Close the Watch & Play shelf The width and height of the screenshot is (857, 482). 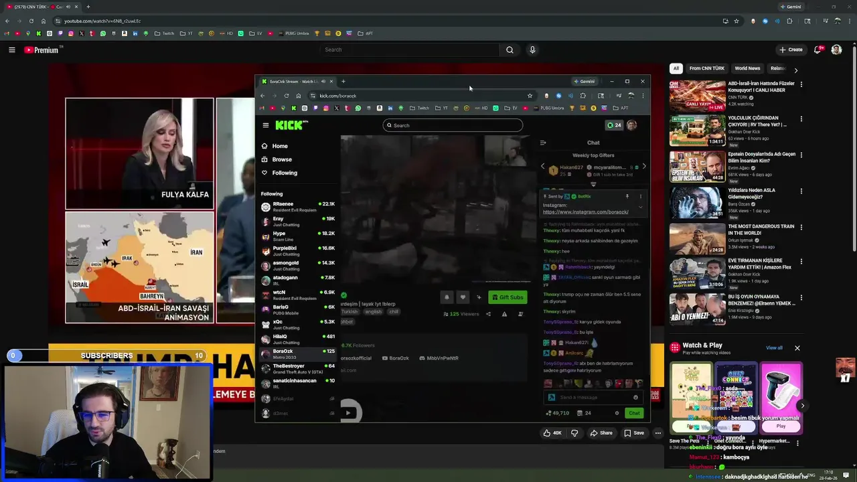pyautogui.click(x=797, y=348)
